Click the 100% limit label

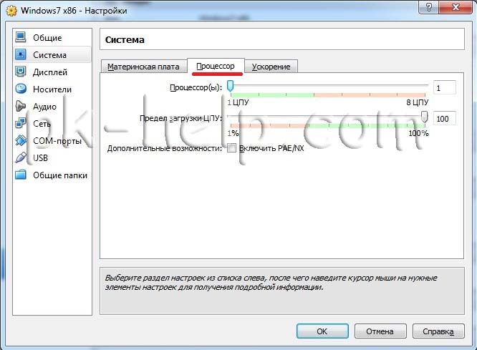click(x=418, y=133)
